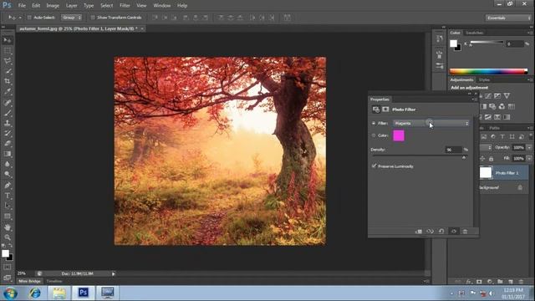Open the Filter menu
Viewport: 535px width, 301px height.
coord(125,6)
